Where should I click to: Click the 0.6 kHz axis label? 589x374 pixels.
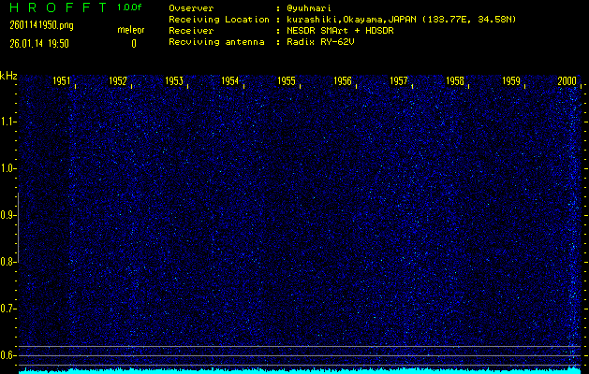[x=7, y=355]
